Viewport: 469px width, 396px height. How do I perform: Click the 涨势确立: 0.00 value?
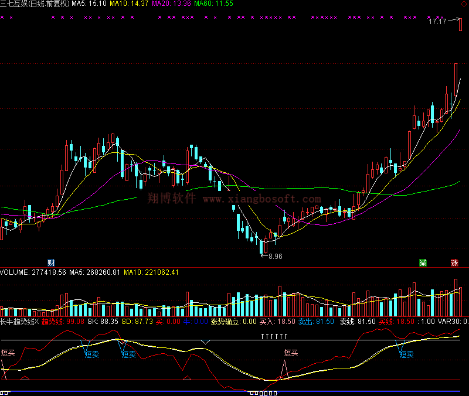233,322
